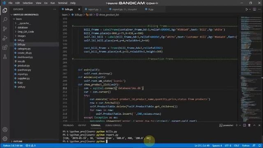Open Explorer panel More Actions ellipsis

(55, 9)
